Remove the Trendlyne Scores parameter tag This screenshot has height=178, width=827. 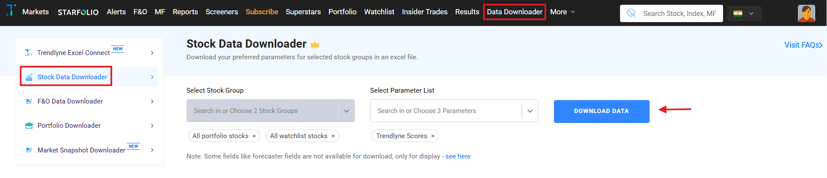coord(433,136)
